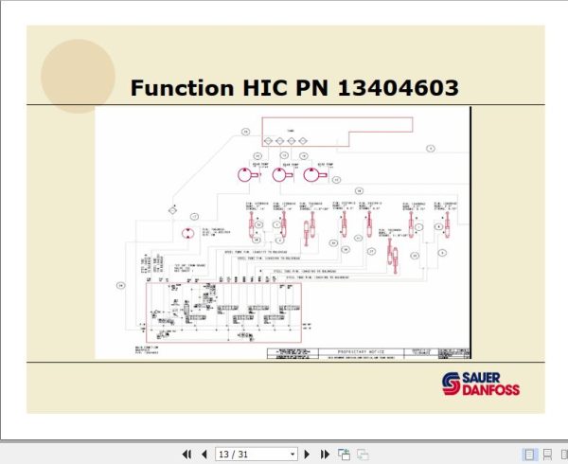Jump to the last page
This screenshot has width=568, height=464.
325,455
